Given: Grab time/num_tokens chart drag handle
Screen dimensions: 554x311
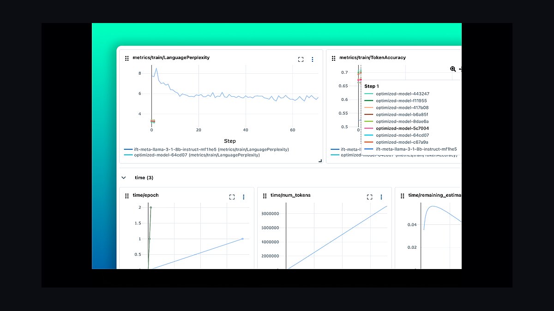Looking at the screenshot, I should point(265,196).
